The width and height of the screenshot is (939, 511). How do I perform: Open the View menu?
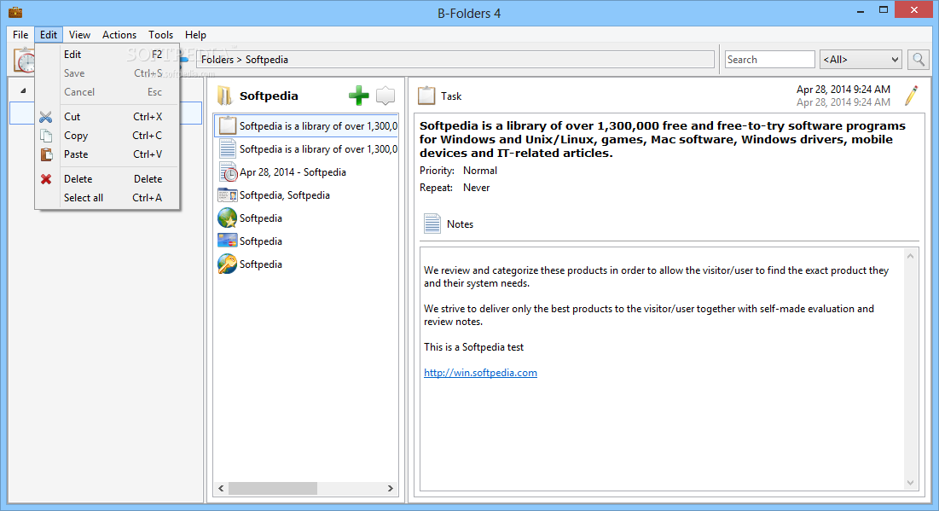tap(79, 35)
